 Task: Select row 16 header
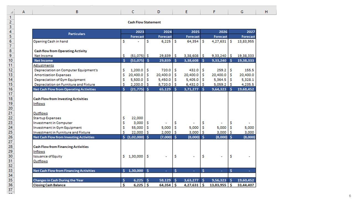click(10, 89)
